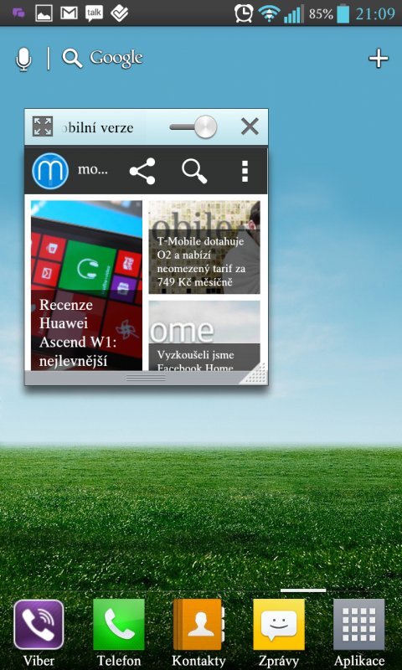The height and width of the screenshot is (670, 402).
Task: Click the 'obilní verze' window title
Action: [98, 127]
